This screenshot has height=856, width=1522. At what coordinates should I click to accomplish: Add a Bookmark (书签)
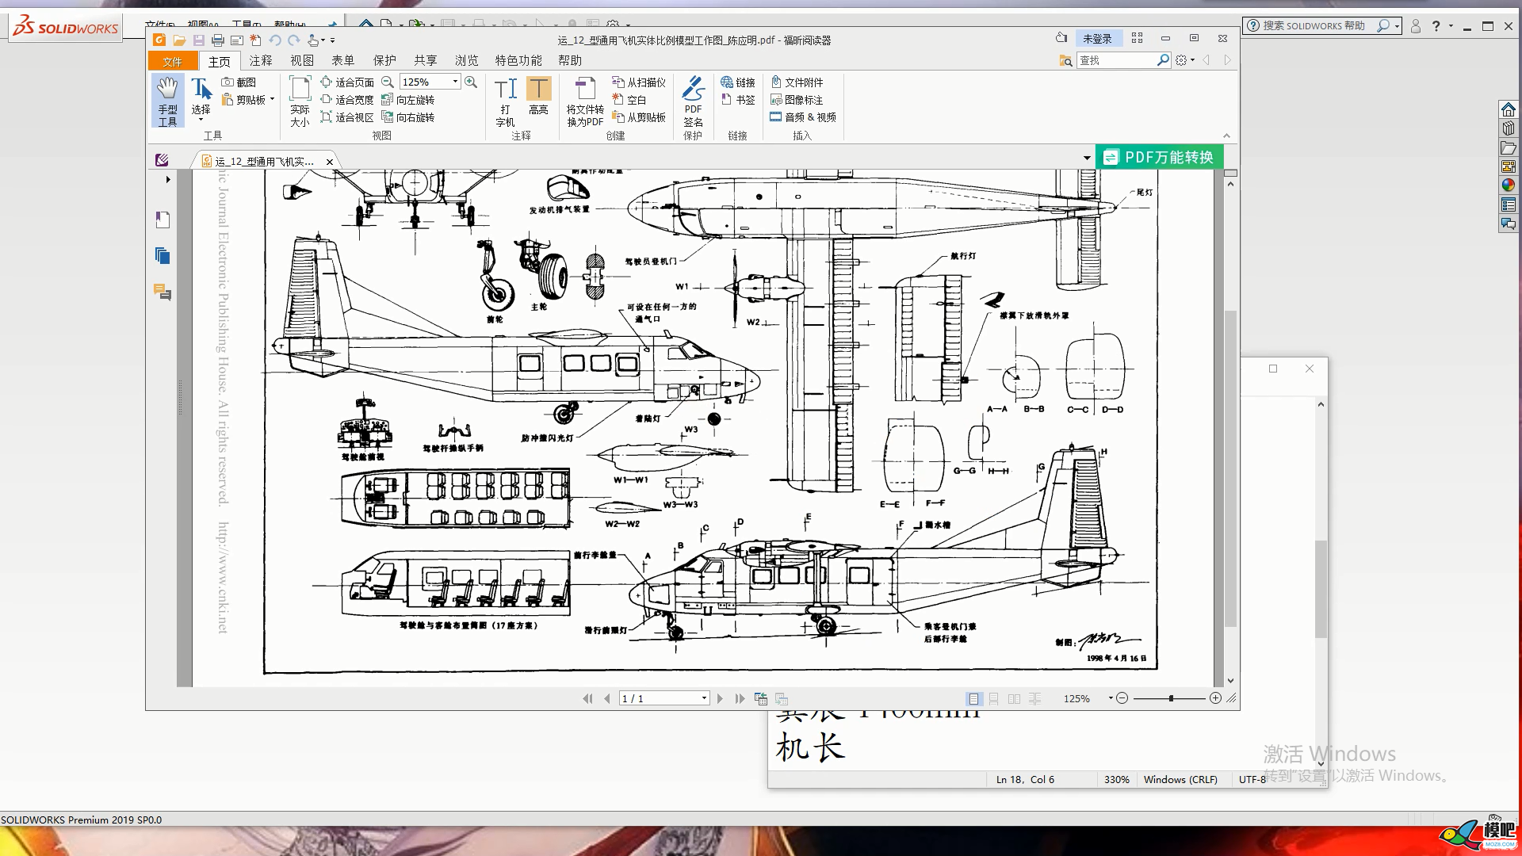[x=738, y=100]
